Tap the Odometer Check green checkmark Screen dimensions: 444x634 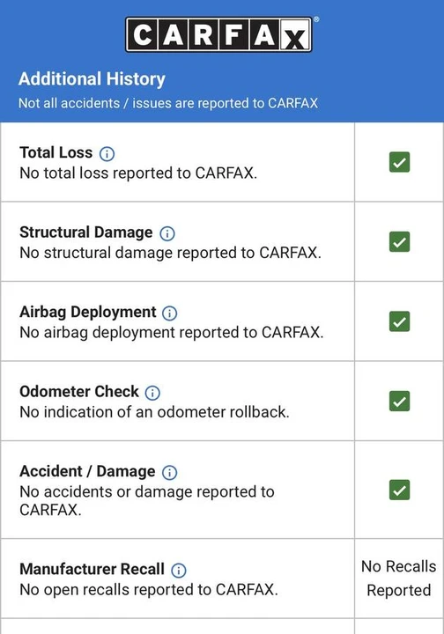click(400, 402)
